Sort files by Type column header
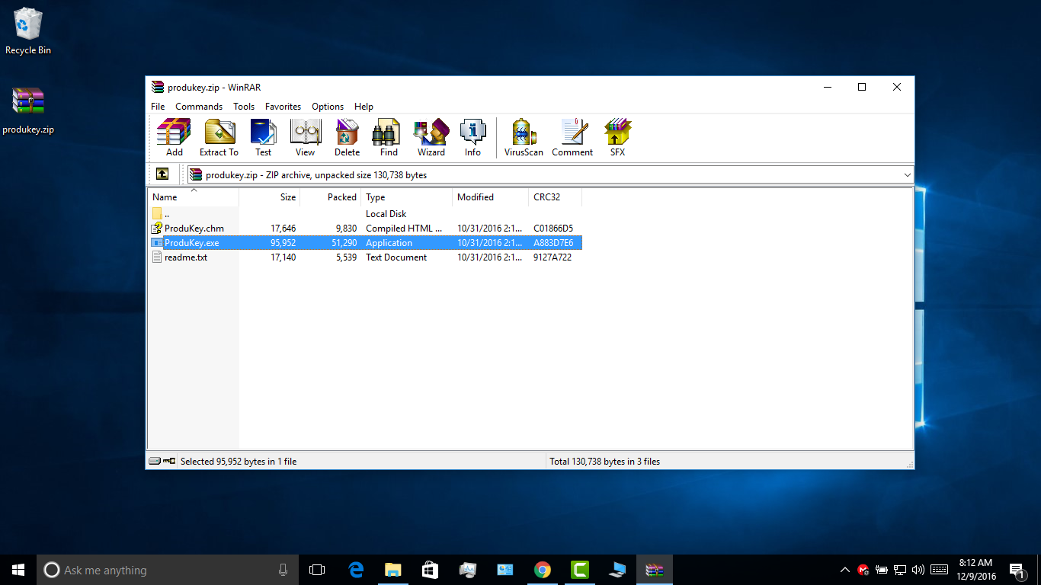The height and width of the screenshot is (585, 1041). (407, 197)
